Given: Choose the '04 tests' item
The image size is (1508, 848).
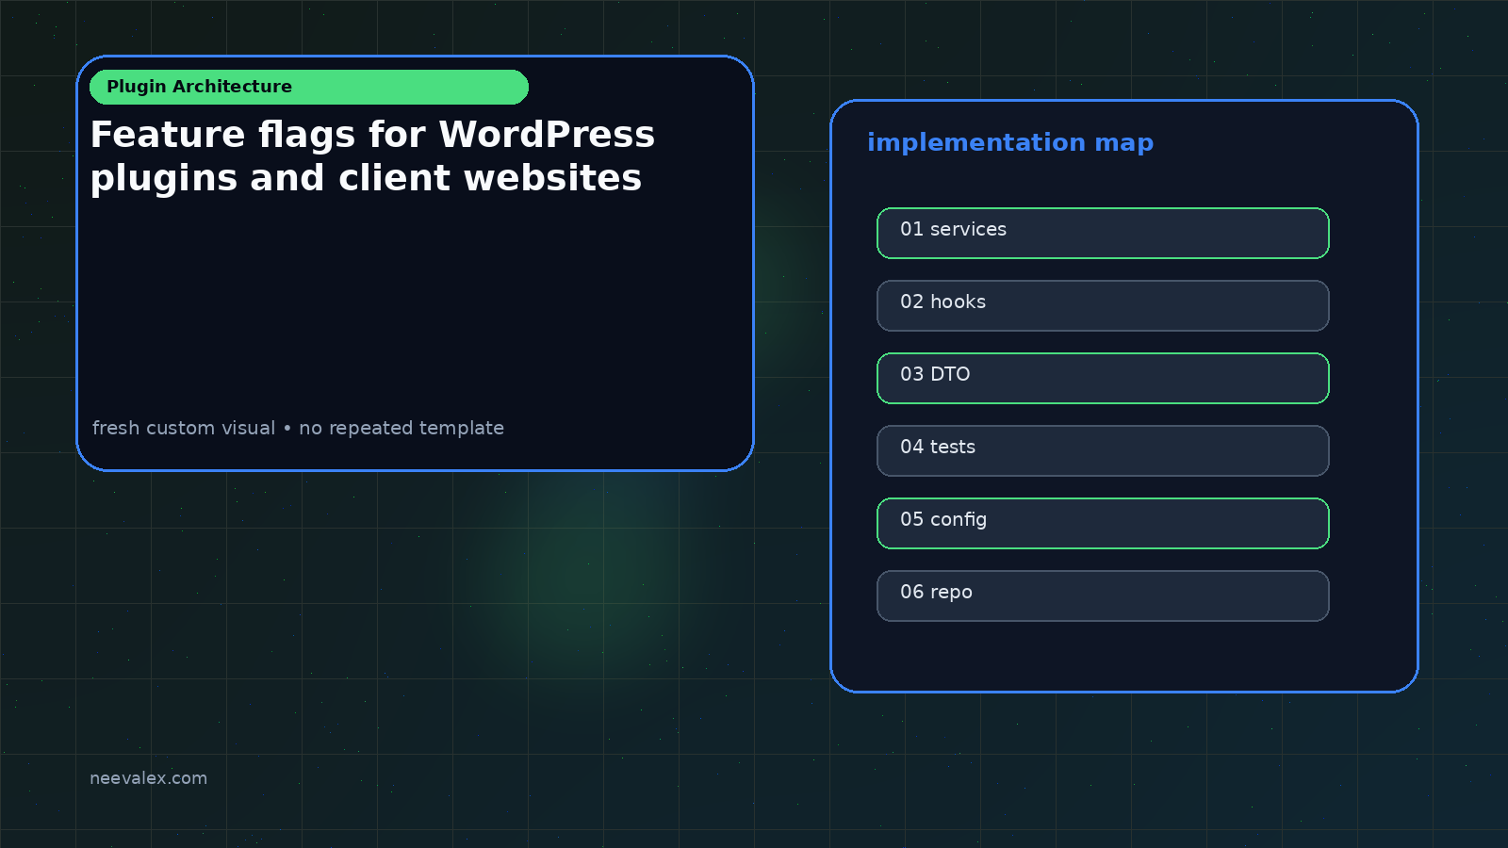Looking at the screenshot, I should click(1103, 450).
